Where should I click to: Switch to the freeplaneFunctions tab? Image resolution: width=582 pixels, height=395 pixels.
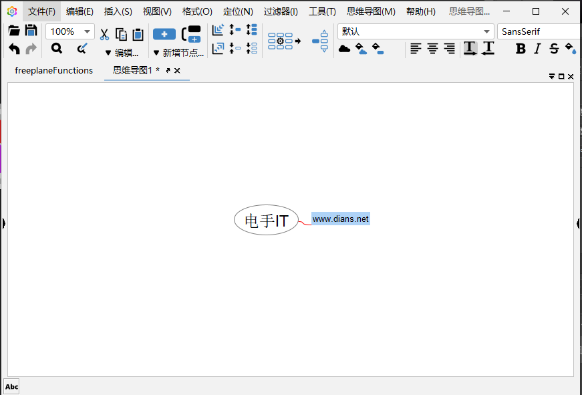[53, 70]
